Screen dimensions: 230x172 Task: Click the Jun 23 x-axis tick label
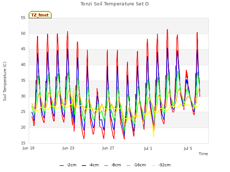click(68, 148)
